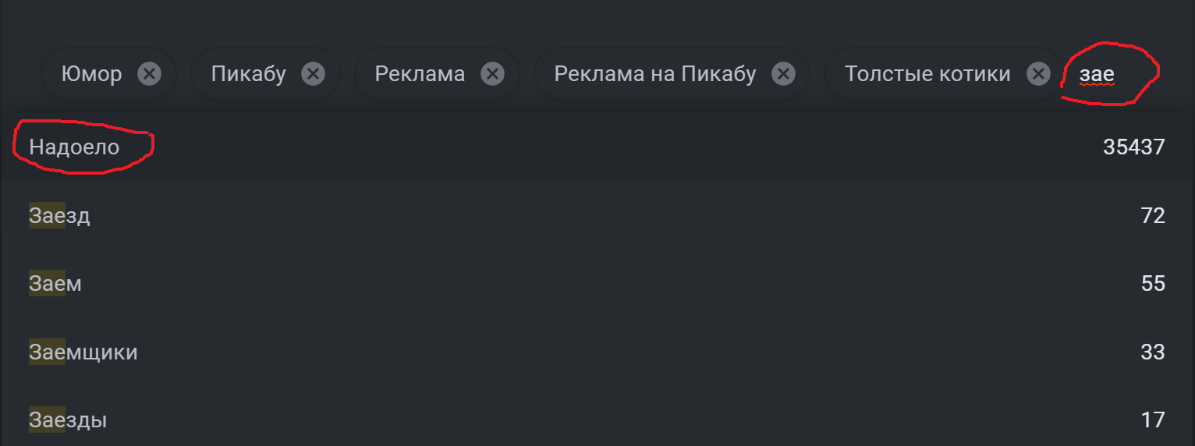Viewport: 1195px width, 446px height.
Task: Select the Надоело suggestion
Action: 75,147
